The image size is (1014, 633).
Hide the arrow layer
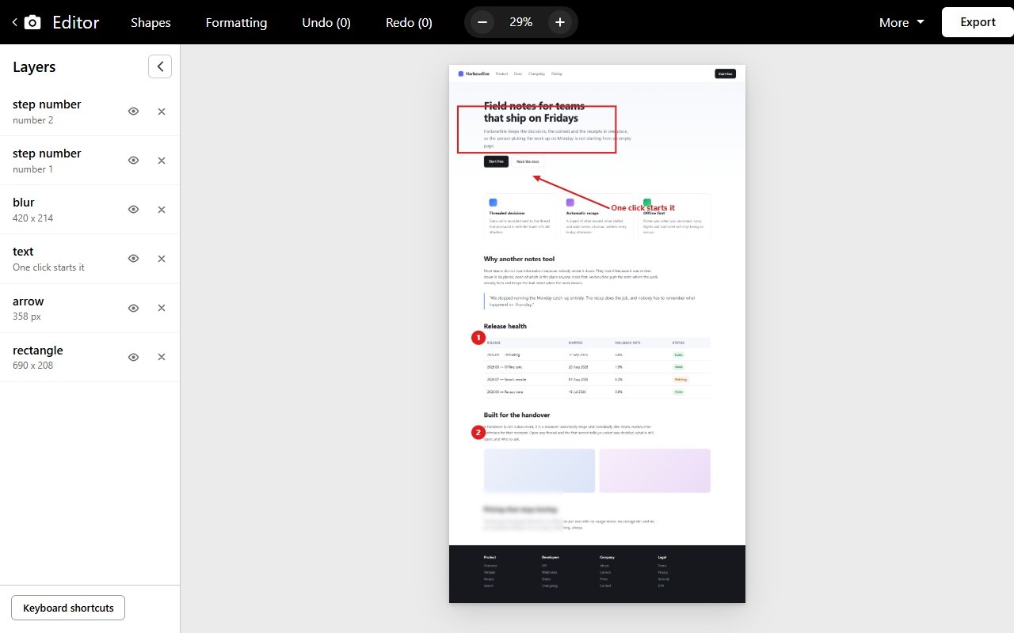(133, 308)
